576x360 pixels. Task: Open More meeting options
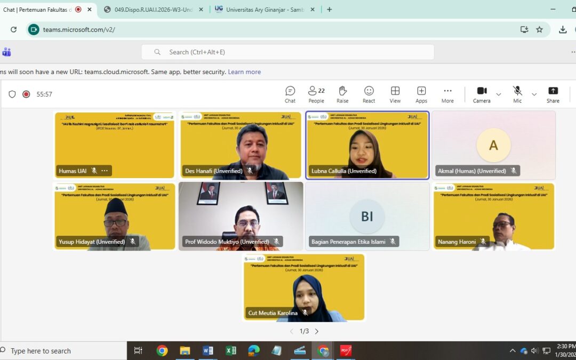point(447,94)
